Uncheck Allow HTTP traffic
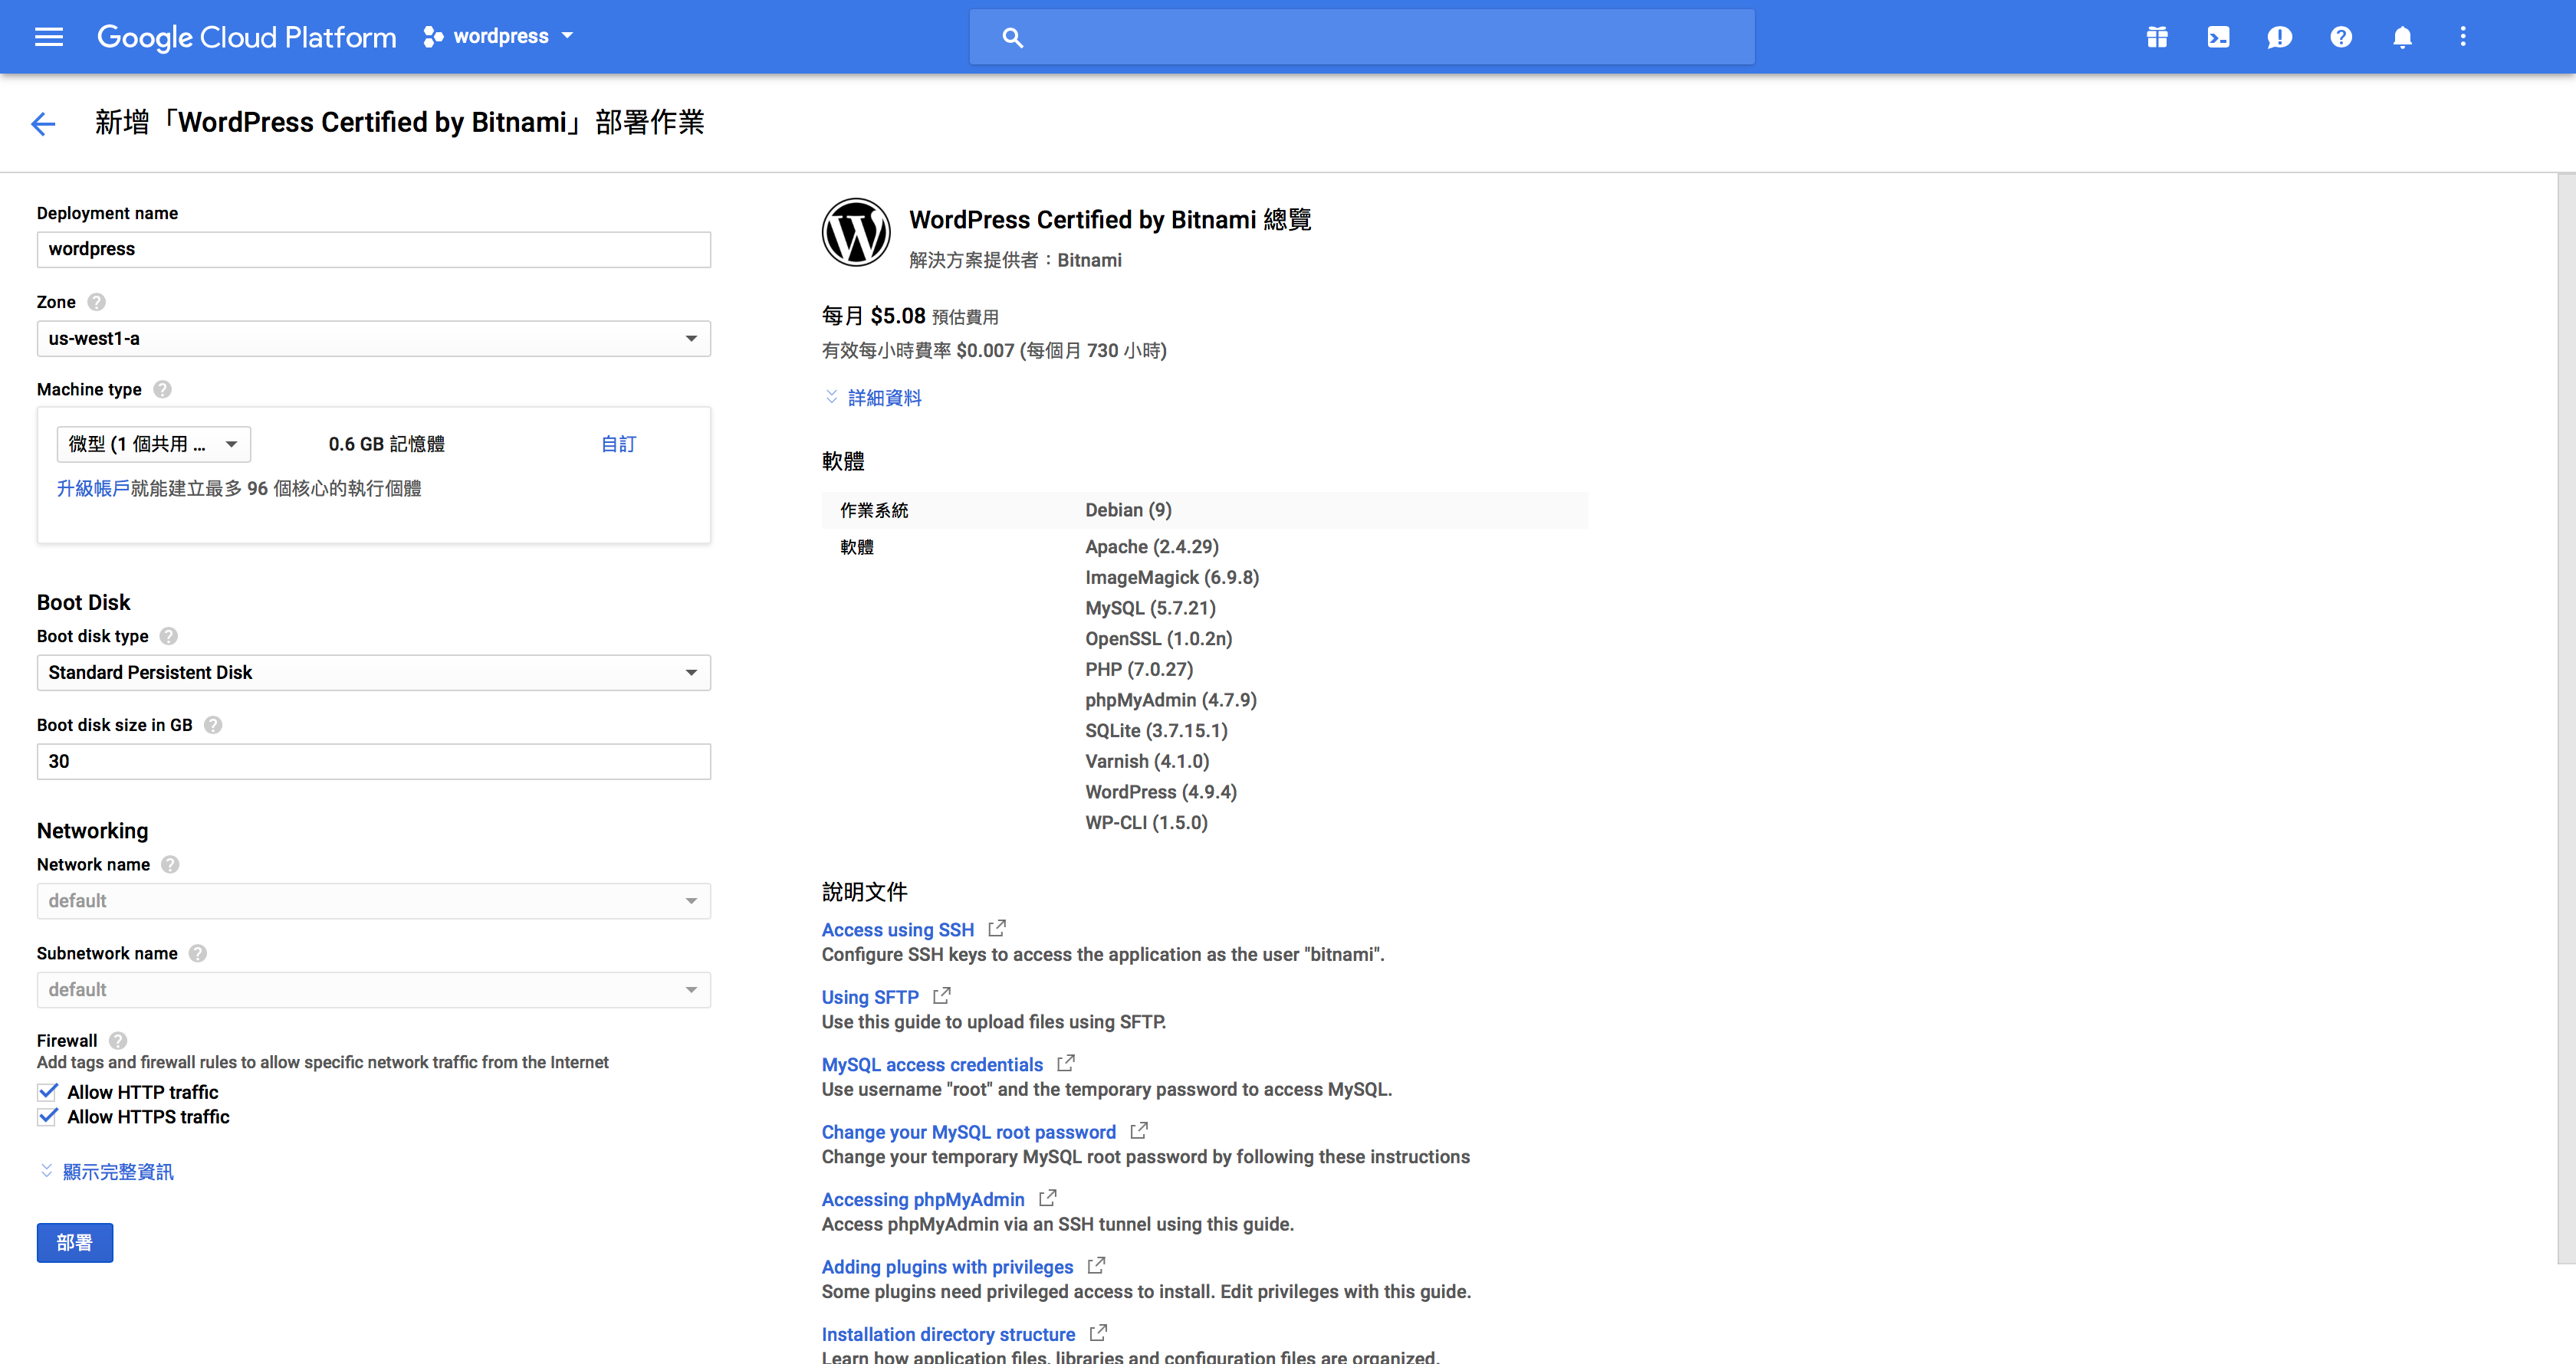 [48, 1091]
